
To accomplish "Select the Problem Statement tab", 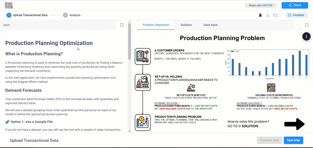I will pyautogui.click(x=156, y=25).
